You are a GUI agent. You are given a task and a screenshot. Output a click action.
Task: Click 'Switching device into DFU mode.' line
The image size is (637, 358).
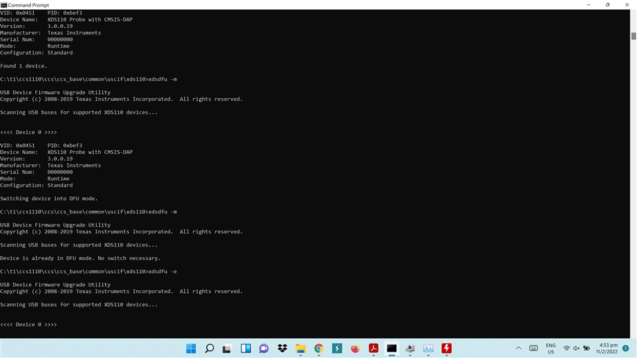48,198
